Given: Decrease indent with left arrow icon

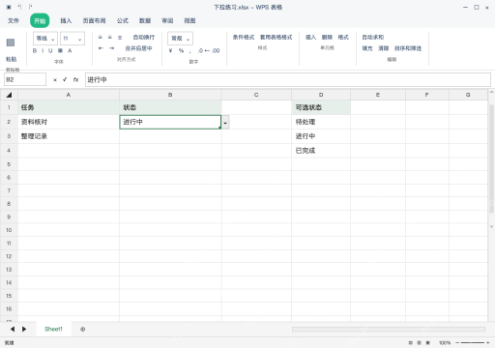Looking at the screenshot, I should pyautogui.click(x=101, y=48).
